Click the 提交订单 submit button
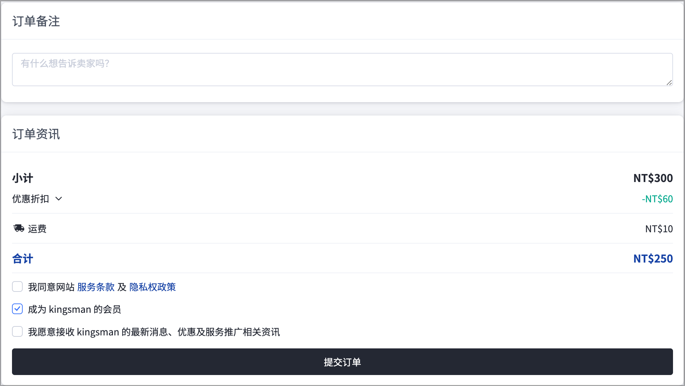This screenshot has height=386, width=685. tap(342, 362)
